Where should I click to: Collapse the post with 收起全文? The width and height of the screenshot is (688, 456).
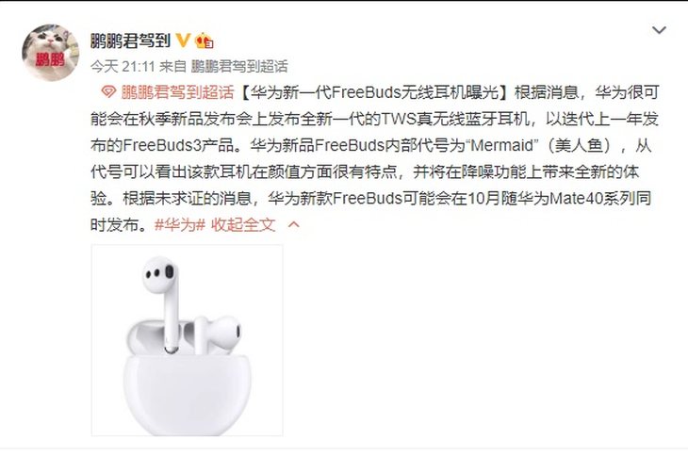(243, 225)
